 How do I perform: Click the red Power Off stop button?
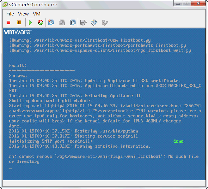[x=8, y=22]
